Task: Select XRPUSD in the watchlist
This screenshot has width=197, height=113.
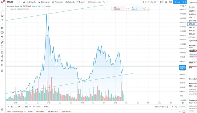Action: coord(192,27)
